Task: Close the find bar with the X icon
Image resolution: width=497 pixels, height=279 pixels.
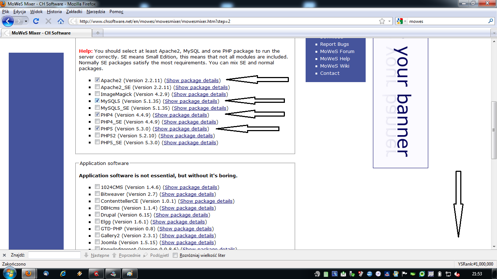Action: coord(4,255)
